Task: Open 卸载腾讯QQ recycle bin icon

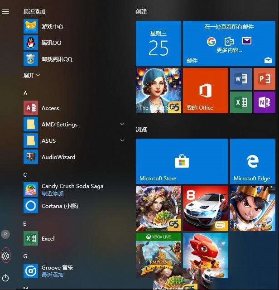Action: [x=31, y=59]
